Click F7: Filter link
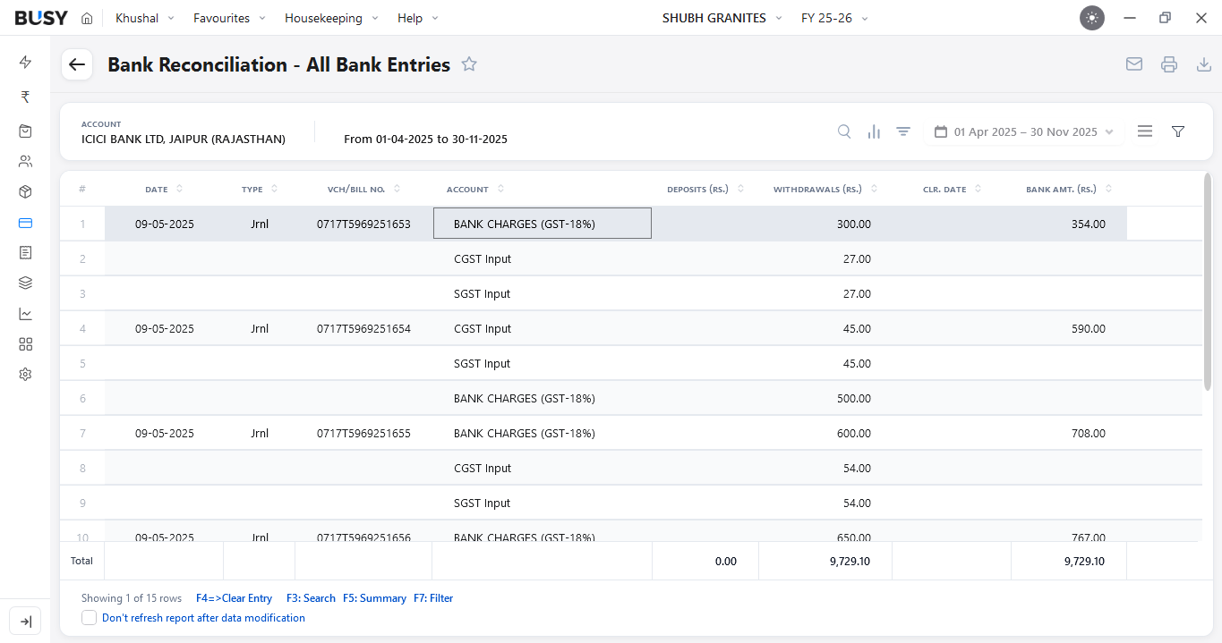 point(433,598)
